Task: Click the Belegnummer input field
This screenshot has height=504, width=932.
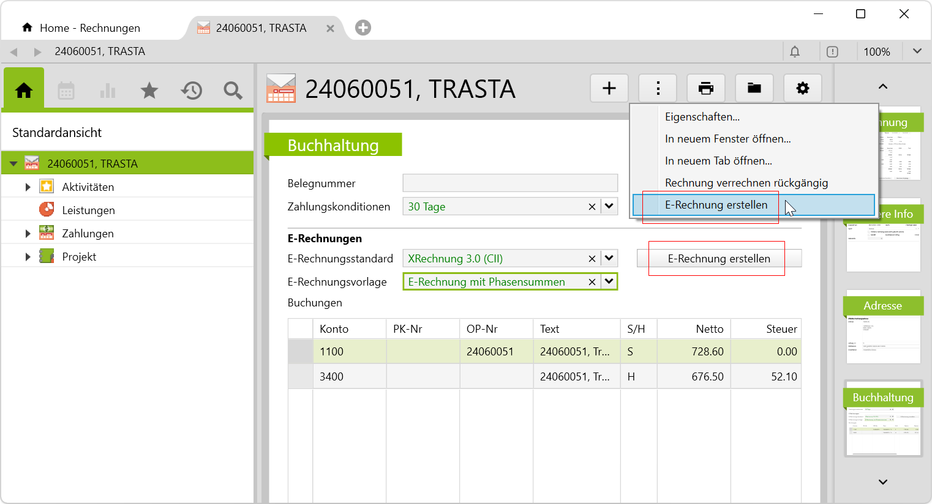Action: pos(509,183)
